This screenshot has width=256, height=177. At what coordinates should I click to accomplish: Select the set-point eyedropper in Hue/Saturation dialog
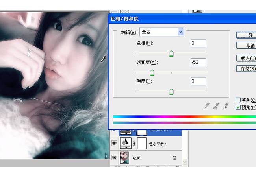[207, 106]
